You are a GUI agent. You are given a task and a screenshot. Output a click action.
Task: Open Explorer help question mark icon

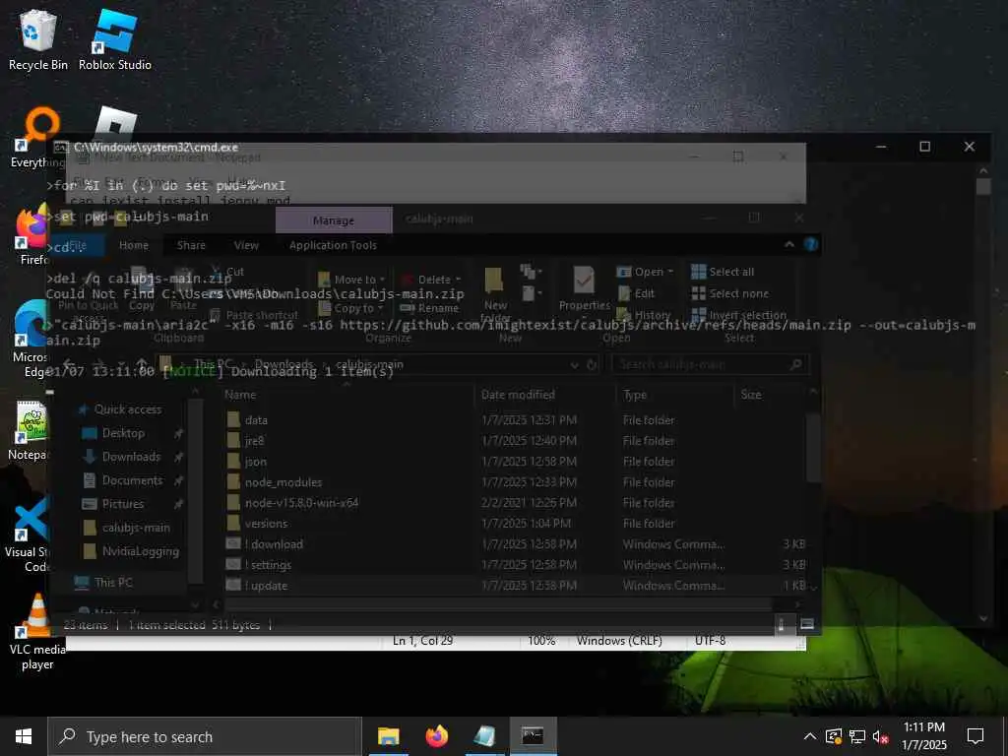click(x=811, y=244)
